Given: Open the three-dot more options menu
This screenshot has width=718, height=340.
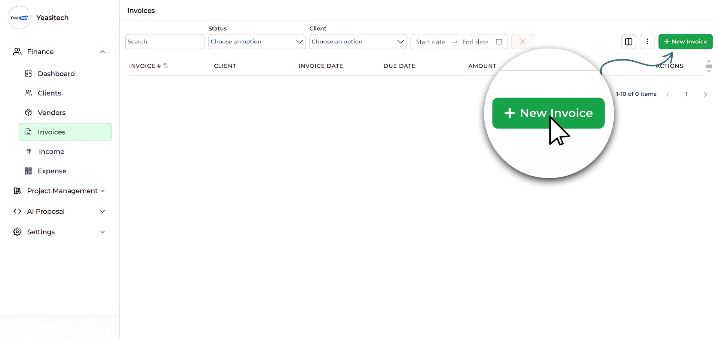Looking at the screenshot, I should click(x=647, y=41).
